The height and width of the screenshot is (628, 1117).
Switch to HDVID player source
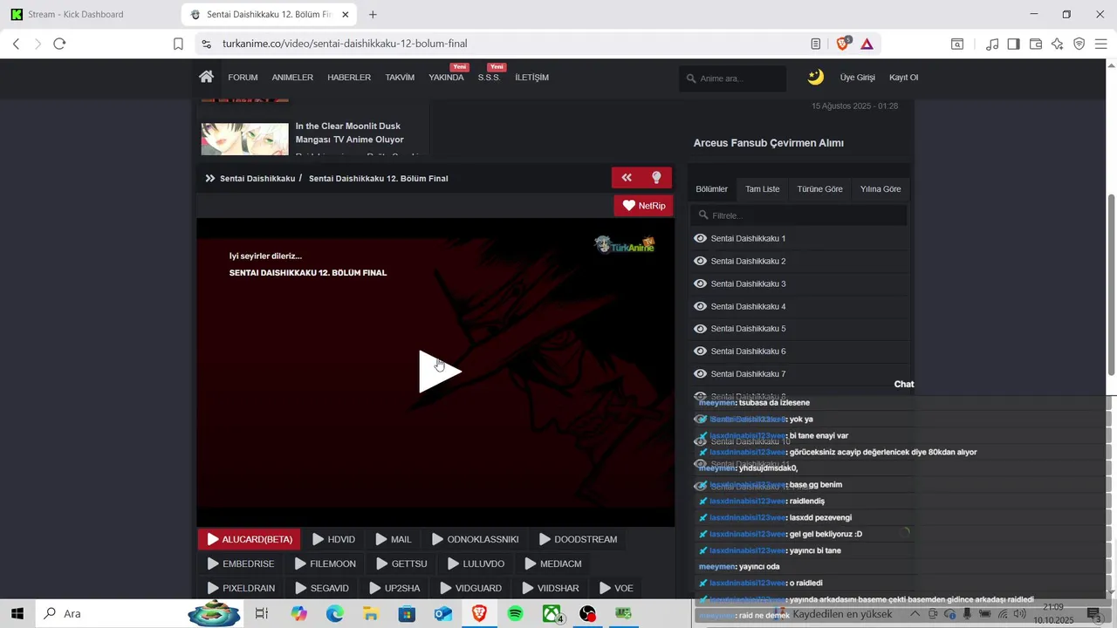click(x=333, y=539)
